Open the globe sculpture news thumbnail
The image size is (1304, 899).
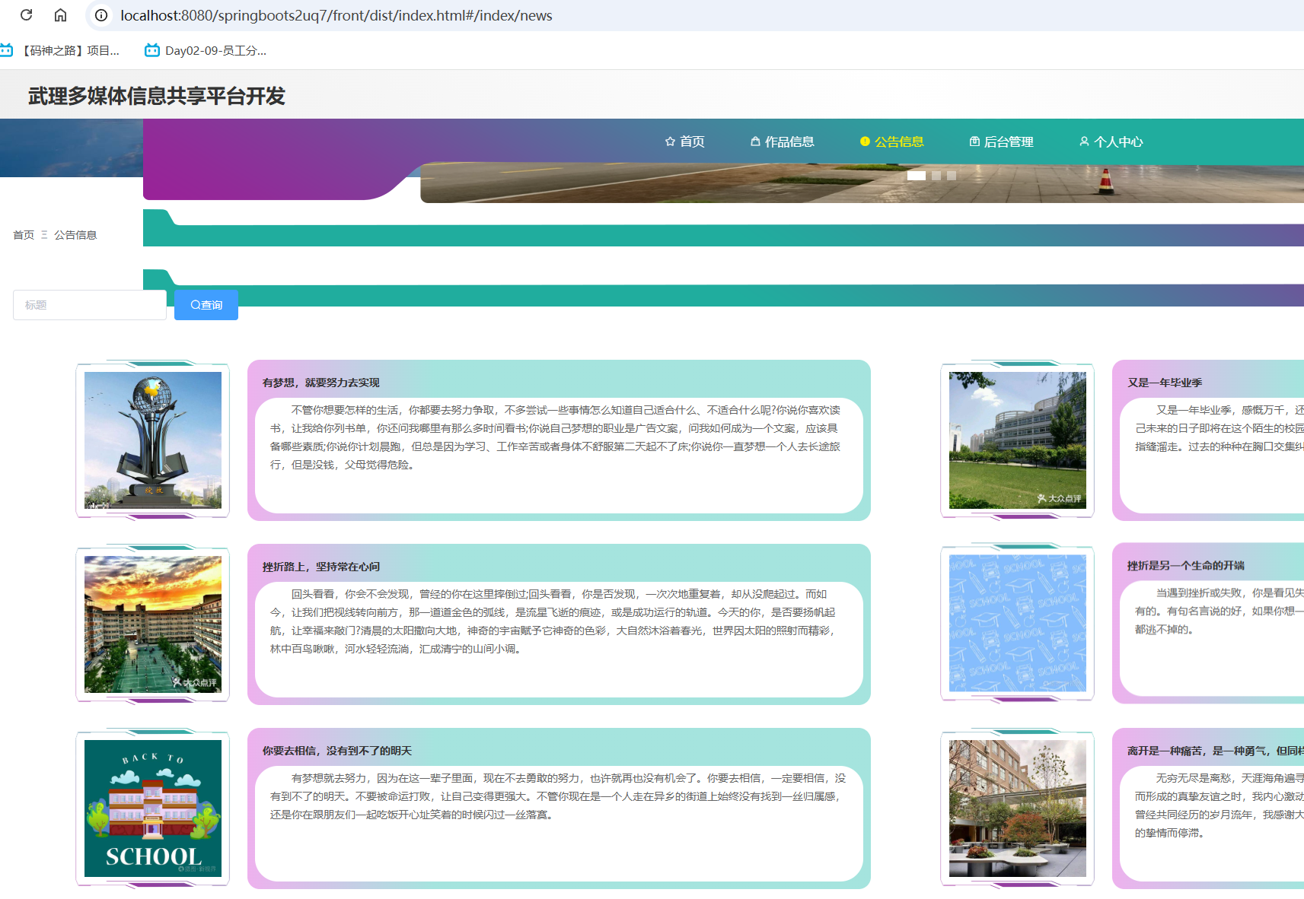(153, 440)
